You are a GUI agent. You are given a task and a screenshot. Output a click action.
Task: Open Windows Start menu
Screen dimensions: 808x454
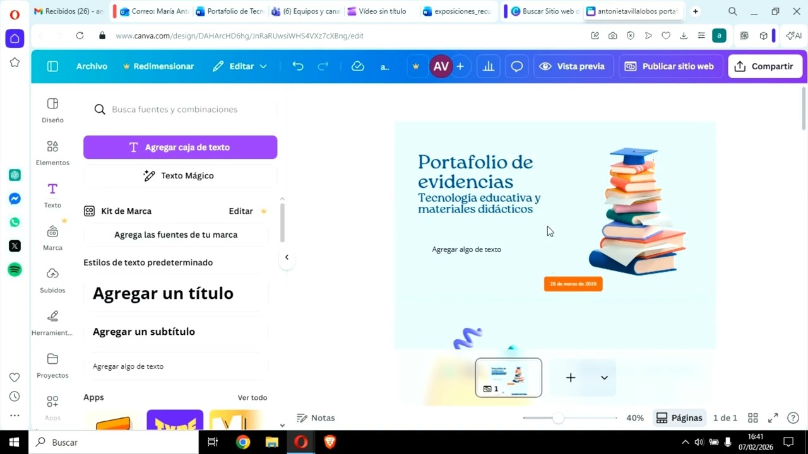pos(14,442)
